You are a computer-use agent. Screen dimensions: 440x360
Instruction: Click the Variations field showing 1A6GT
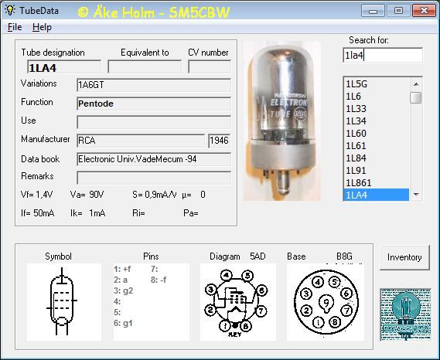(x=154, y=85)
